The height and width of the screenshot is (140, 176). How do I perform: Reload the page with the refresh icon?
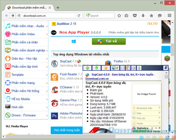[79, 16]
